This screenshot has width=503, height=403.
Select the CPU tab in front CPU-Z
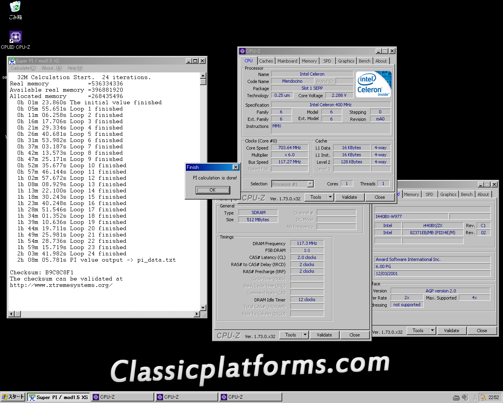click(248, 61)
